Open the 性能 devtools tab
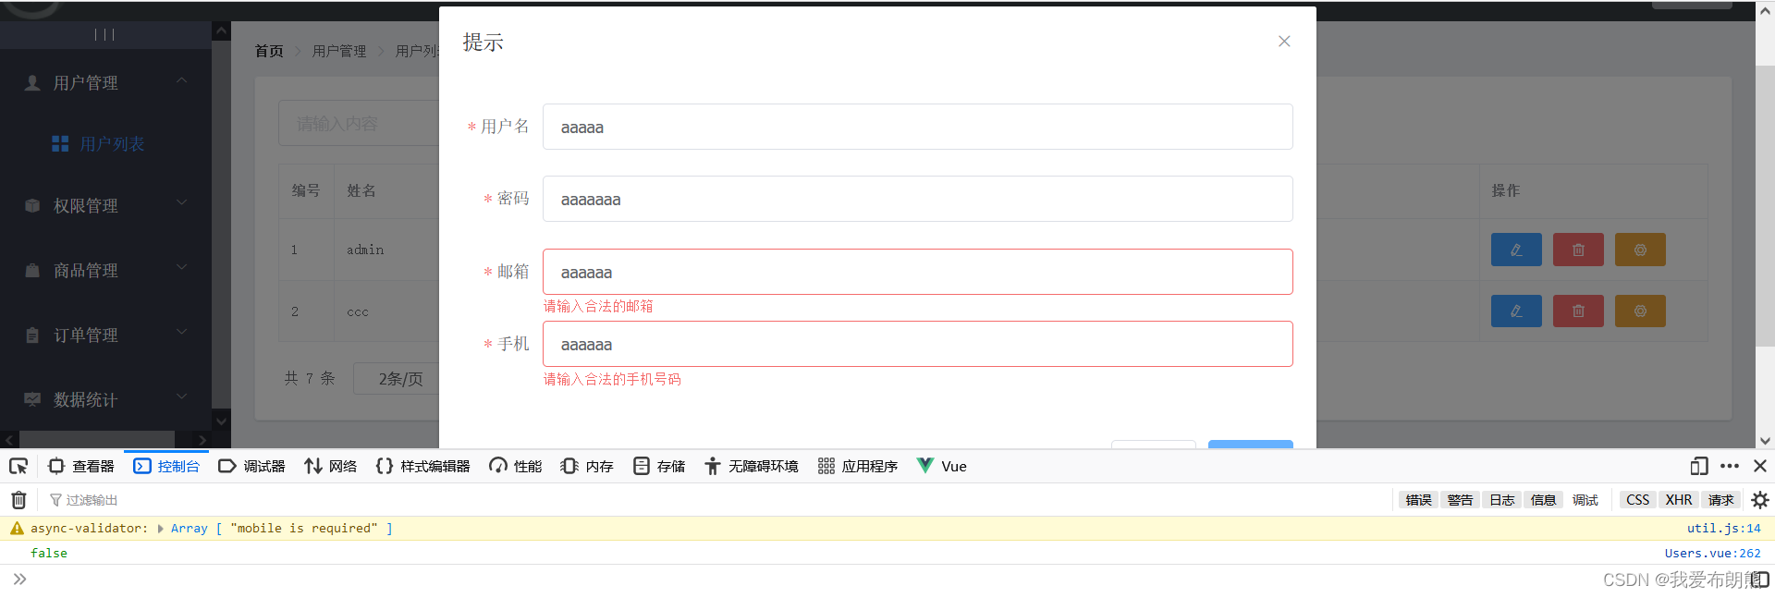 [x=516, y=466]
